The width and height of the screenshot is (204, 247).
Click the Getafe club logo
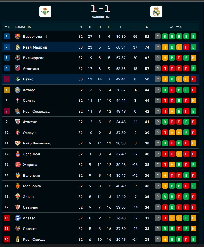pyautogui.click(x=18, y=90)
